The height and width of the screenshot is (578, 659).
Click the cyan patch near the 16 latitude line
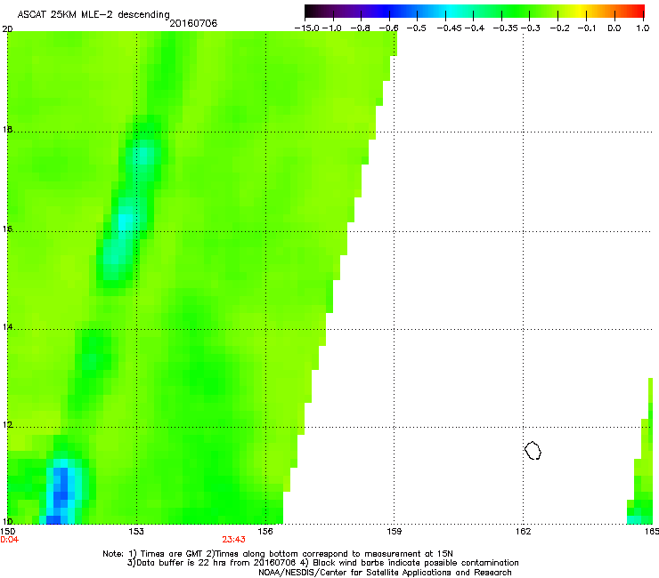click(x=126, y=221)
